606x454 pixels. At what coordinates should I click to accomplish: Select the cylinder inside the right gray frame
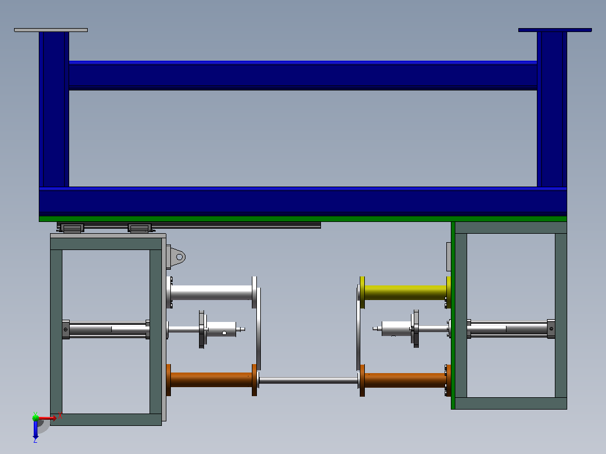(511, 329)
